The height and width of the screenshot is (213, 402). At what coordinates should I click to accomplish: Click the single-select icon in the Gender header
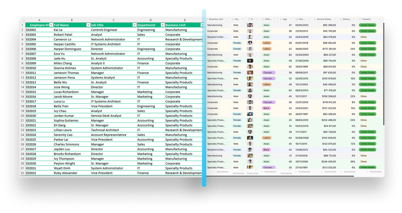pos(232,19)
